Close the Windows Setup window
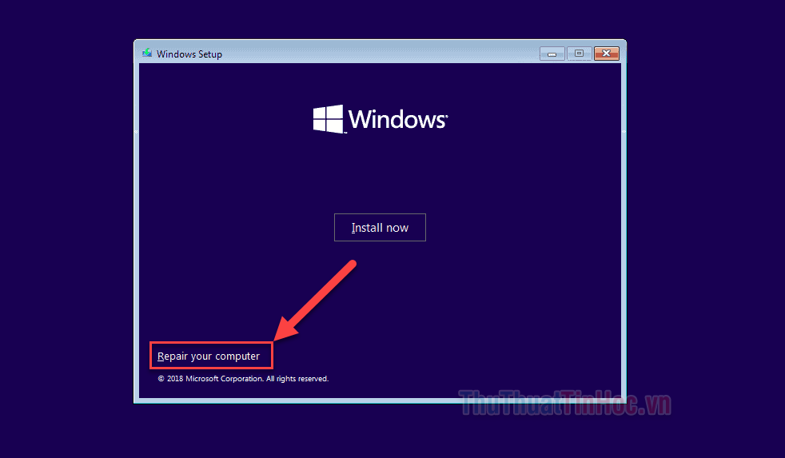The image size is (785, 458). (x=607, y=54)
